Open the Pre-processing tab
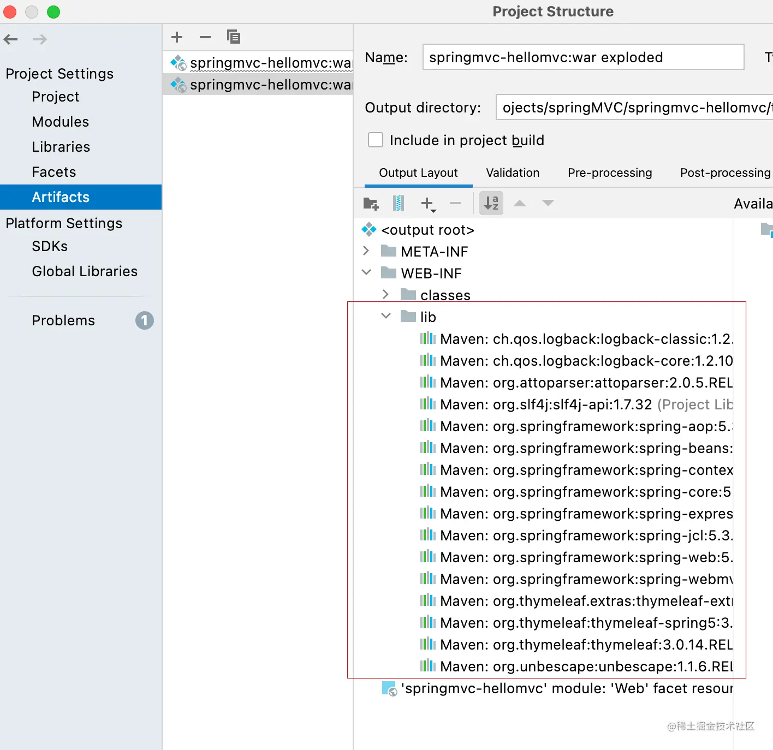 (610, 173)
